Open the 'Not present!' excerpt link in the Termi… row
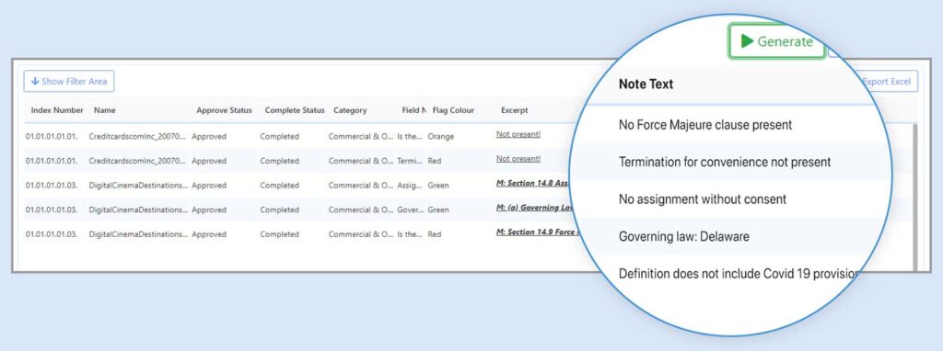 [x=518, y=159]
